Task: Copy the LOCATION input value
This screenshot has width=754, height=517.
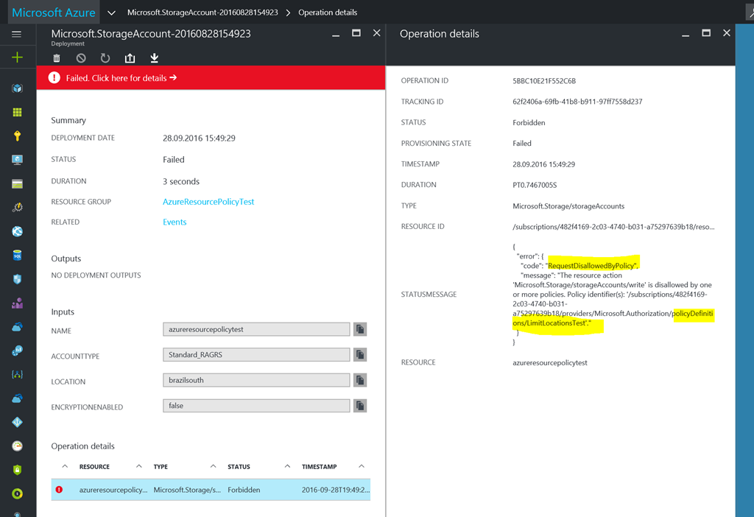Action: [360, 380]
